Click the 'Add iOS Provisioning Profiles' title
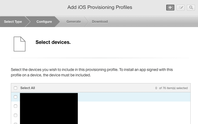The width and height of the screenshot is (198, 124). pyautogui.click(x=100, y=7)
